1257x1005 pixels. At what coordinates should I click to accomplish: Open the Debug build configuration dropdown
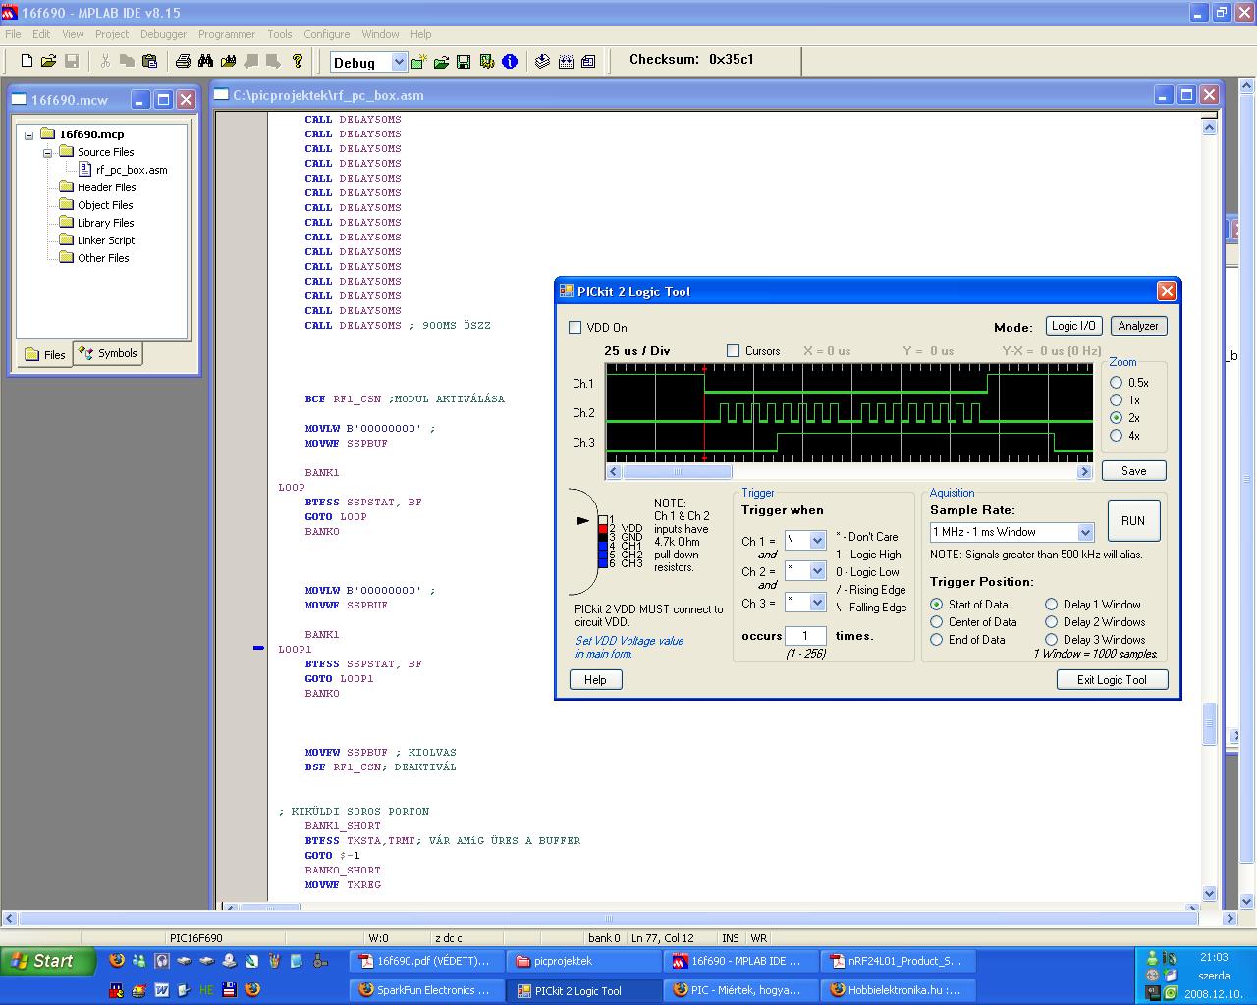click(x=398, y=62)
